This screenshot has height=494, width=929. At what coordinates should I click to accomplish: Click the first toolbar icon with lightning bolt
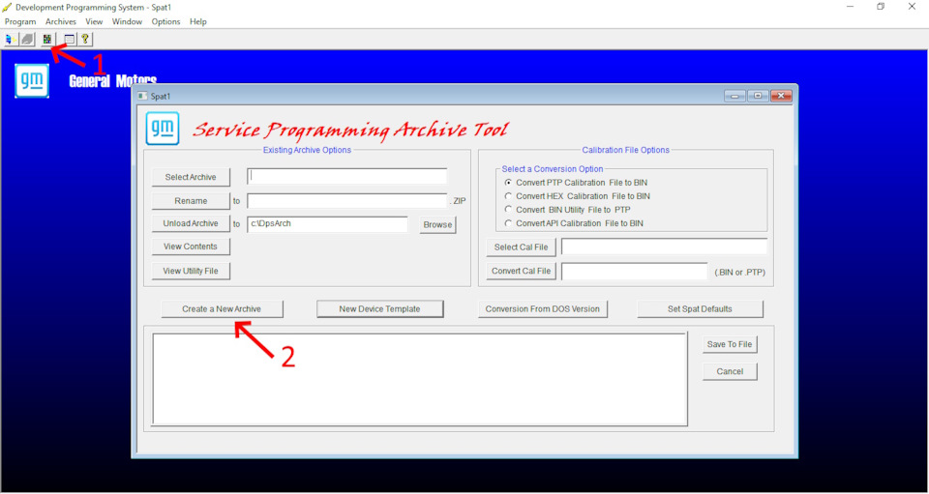point(9,40)
